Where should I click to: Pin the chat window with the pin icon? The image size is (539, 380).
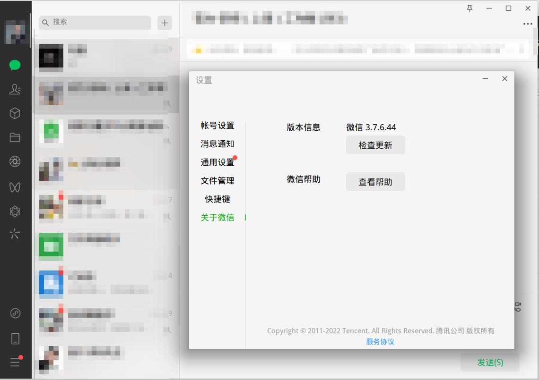pos(469,8)
